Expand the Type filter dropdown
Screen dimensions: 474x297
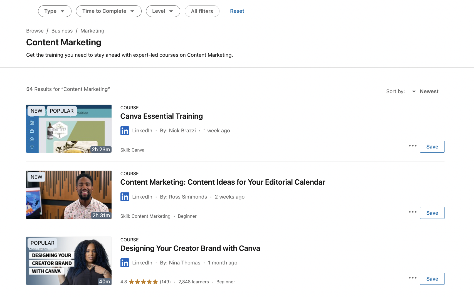coord(55,11)
